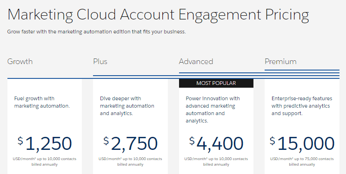Open the Advanced plan heading
Viewport: 346px width, 174px height.
click(x=196, y=61)
